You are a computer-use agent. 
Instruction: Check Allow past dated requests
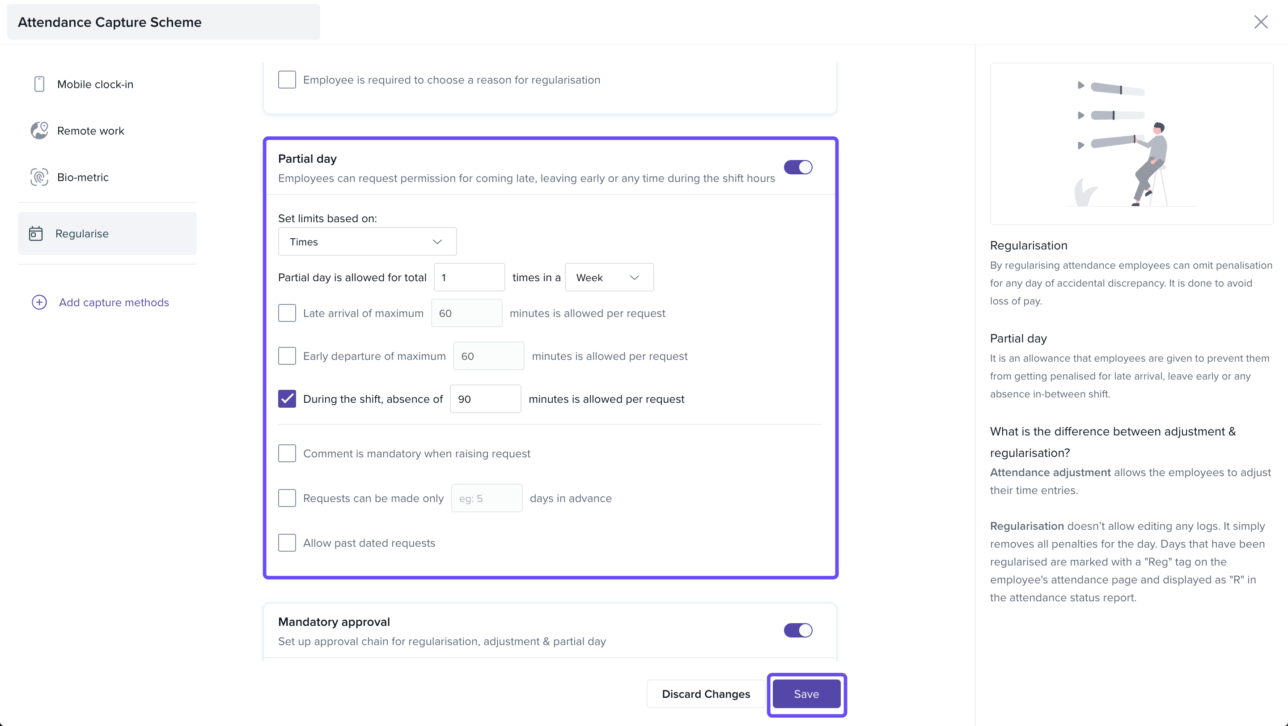(x=287, y=543)
